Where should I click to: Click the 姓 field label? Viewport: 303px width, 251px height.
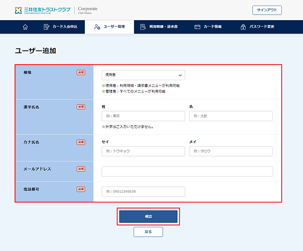104,107
